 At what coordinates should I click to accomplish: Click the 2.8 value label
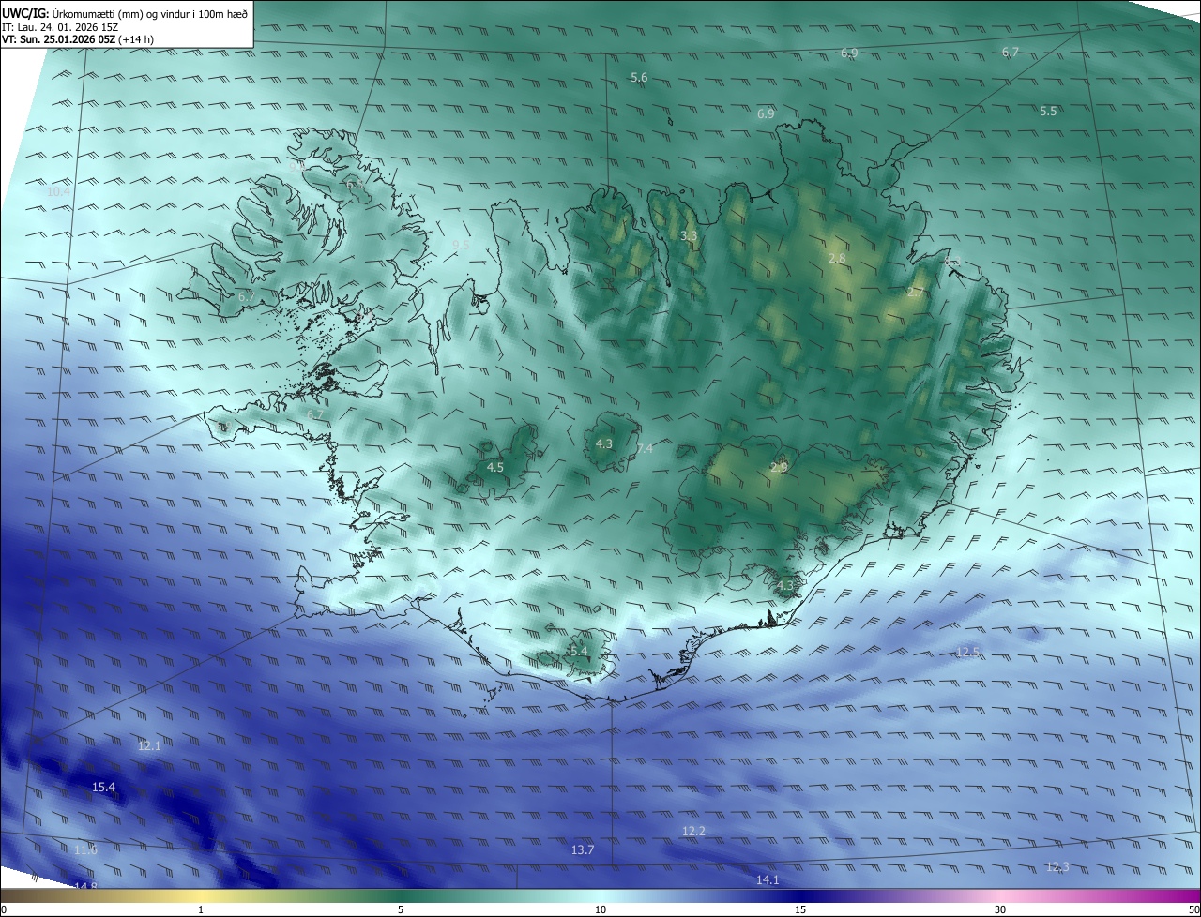(837, 258)
